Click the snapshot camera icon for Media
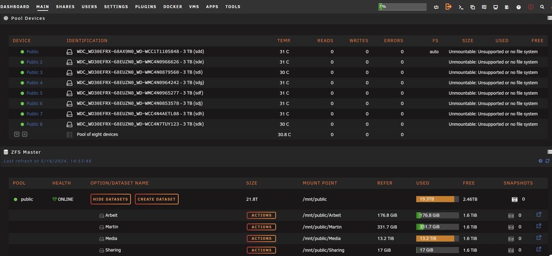The width and height of the screenshot is (552, 256). [511, 238]
